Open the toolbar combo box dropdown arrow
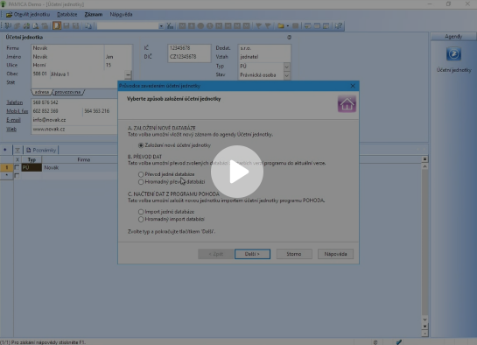Image resolution: width=477 pixels, height=345 pixels. pyautogui.click(x=161, y=26)
